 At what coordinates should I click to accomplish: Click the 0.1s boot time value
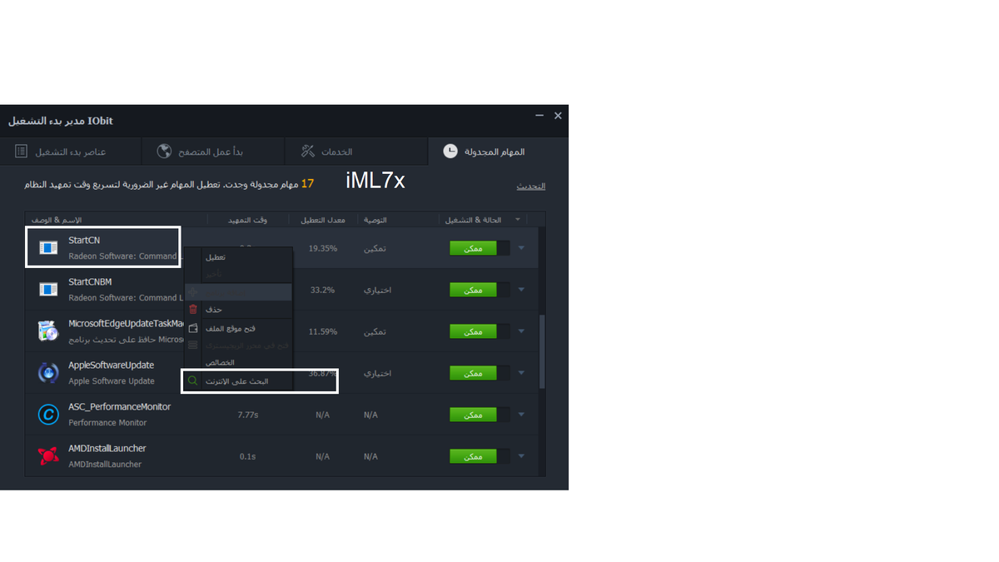click(248, 456)
